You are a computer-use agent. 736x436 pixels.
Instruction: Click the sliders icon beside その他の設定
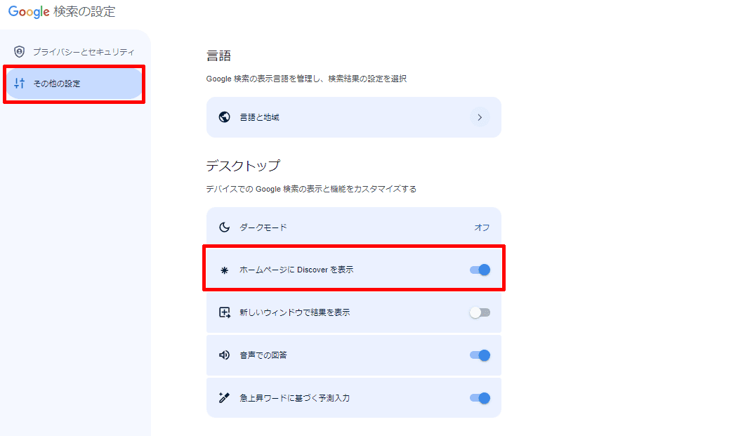(x=20, y=84)
